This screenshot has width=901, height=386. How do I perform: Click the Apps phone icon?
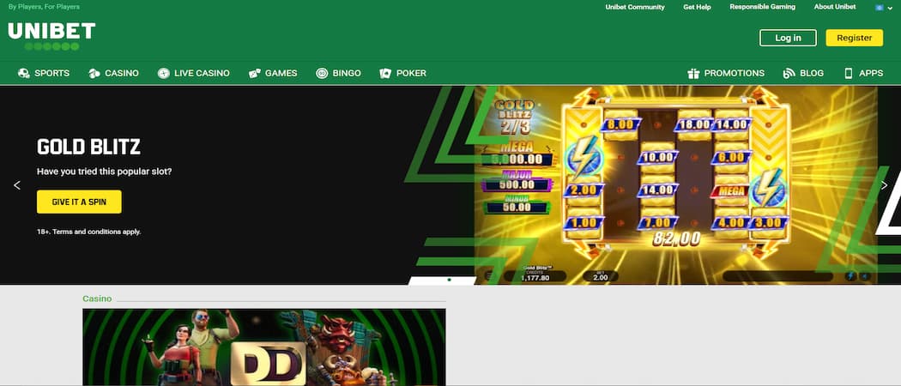coord(848,74)
